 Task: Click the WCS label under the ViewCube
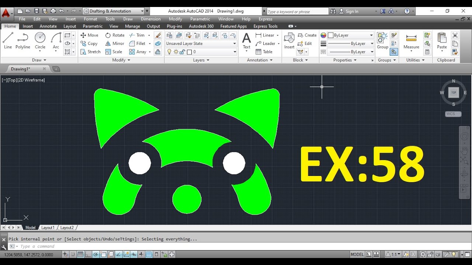(x=453, y=114)
